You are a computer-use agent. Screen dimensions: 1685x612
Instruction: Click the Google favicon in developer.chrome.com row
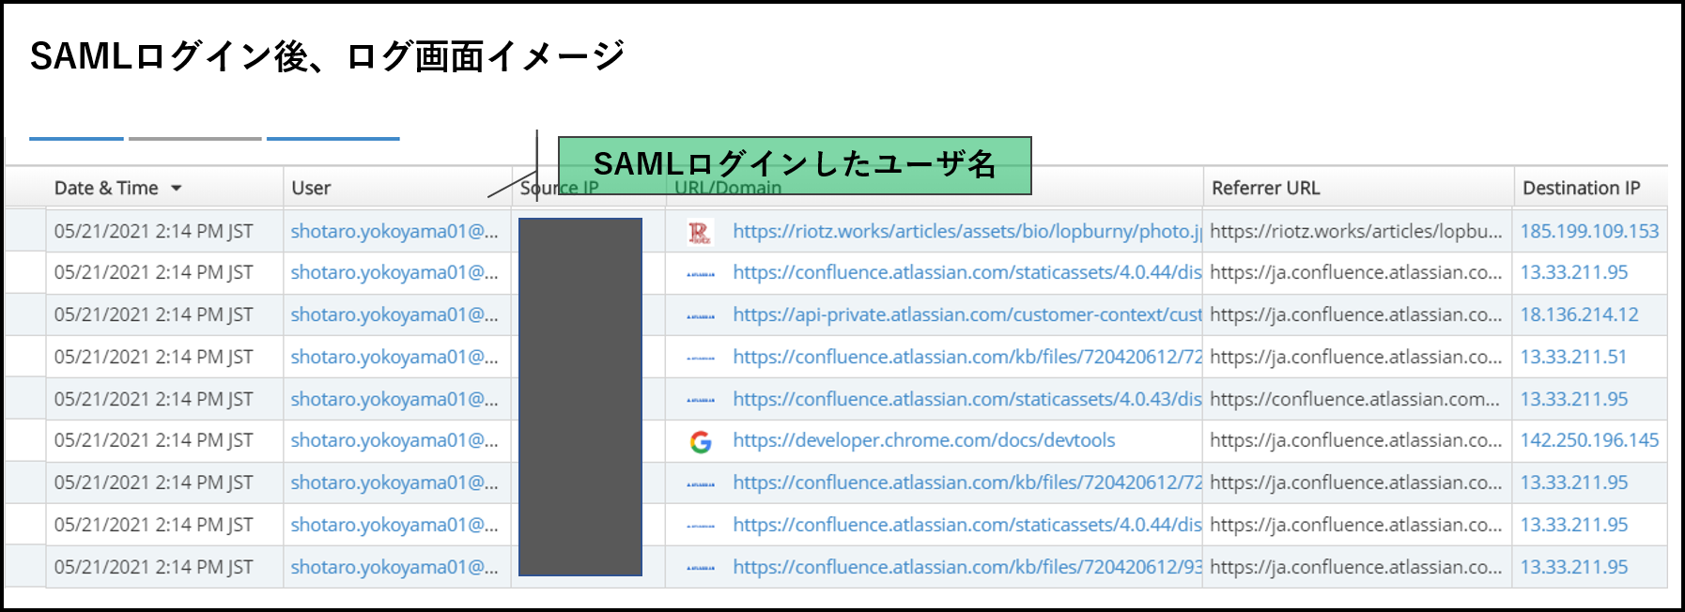[x=700, y=441]
